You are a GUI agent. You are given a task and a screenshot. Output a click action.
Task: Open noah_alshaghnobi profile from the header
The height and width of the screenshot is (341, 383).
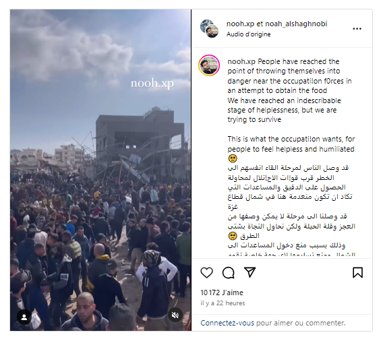296,24
